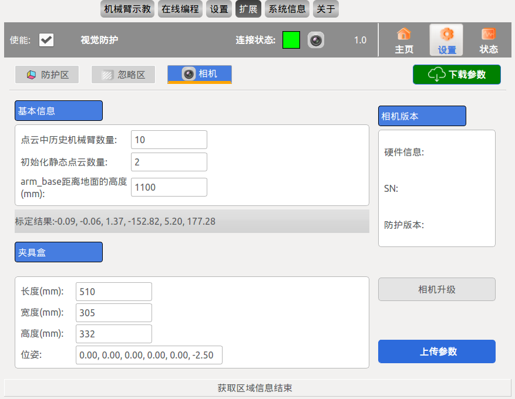Open the 在线编程 menu
This screenshot has height=399, width=515.
[x=180, y=9]
